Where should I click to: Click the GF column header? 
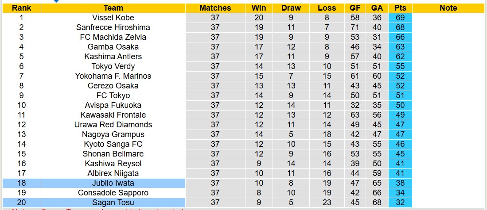tap(355, 8)
